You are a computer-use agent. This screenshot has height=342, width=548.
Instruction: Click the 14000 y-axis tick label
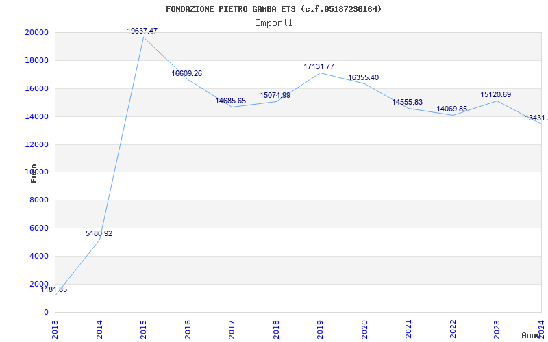click(37, 116)
